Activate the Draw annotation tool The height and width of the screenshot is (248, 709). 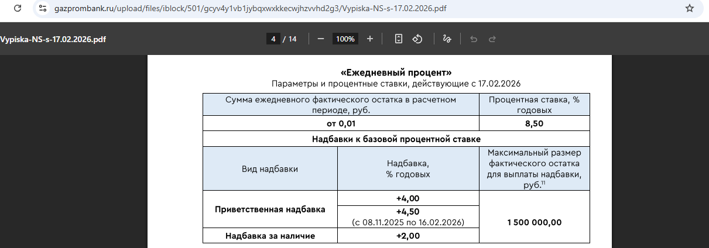(447, 39)
